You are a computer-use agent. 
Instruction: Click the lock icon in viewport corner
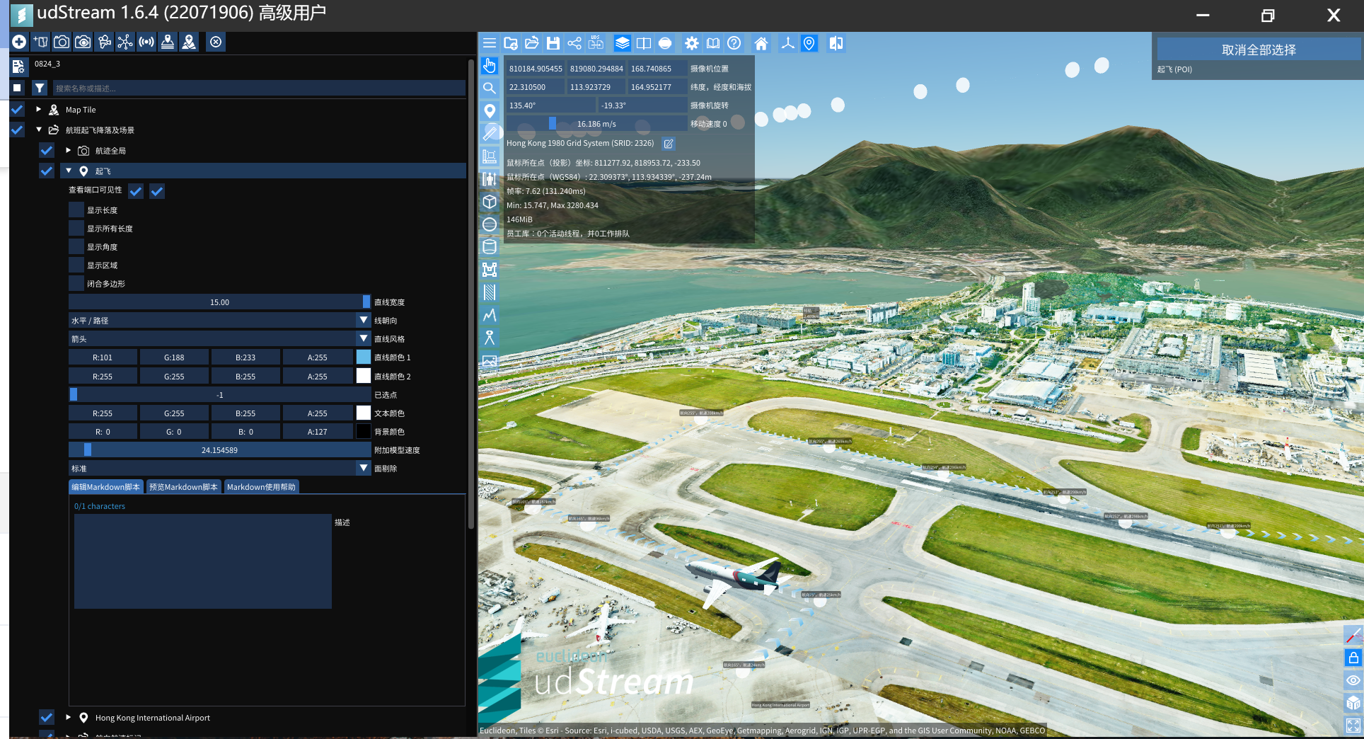1353,658
